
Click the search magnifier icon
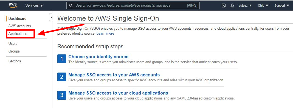pos(71,5)
